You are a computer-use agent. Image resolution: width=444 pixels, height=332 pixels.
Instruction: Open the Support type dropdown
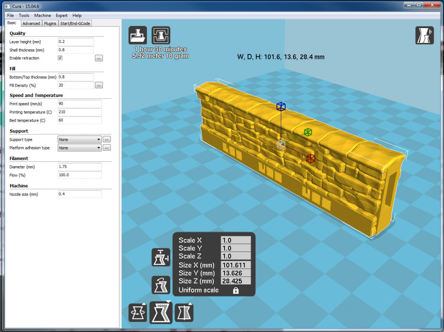[x=79, y=139]
